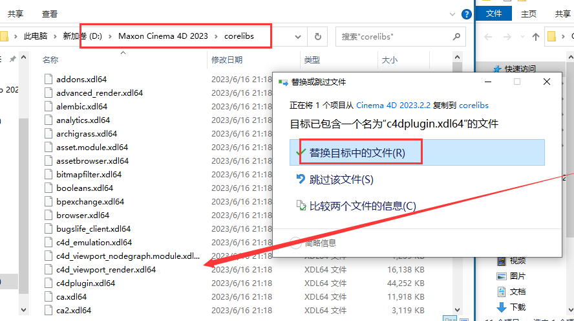The width and height of the screenshot is (574, 321).
Task: Open 快速访问 in right window sidebar
Action: coord(520,69)
